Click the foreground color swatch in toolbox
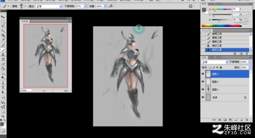Screen dimensions: 255x138 (2, 124)
